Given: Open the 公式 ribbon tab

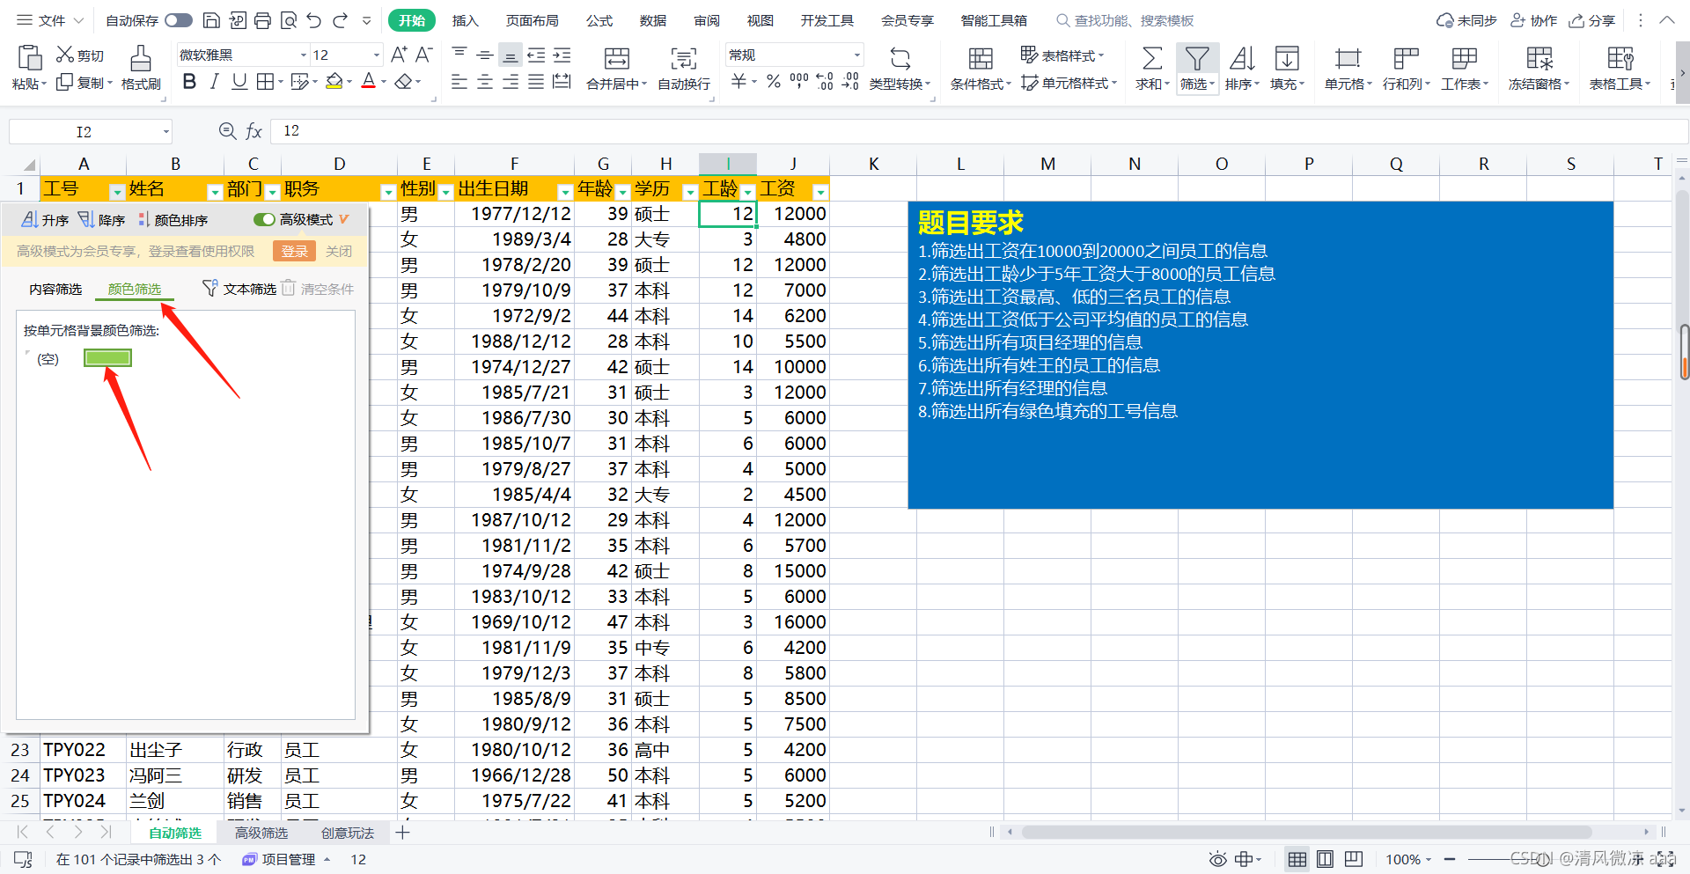Looking at the screenshot, I should [x=599, y=20].
